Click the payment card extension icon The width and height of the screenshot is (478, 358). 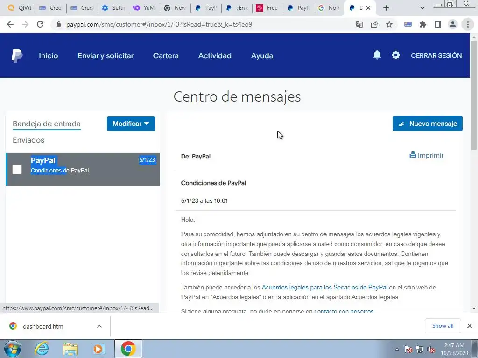tap(408, 24)
